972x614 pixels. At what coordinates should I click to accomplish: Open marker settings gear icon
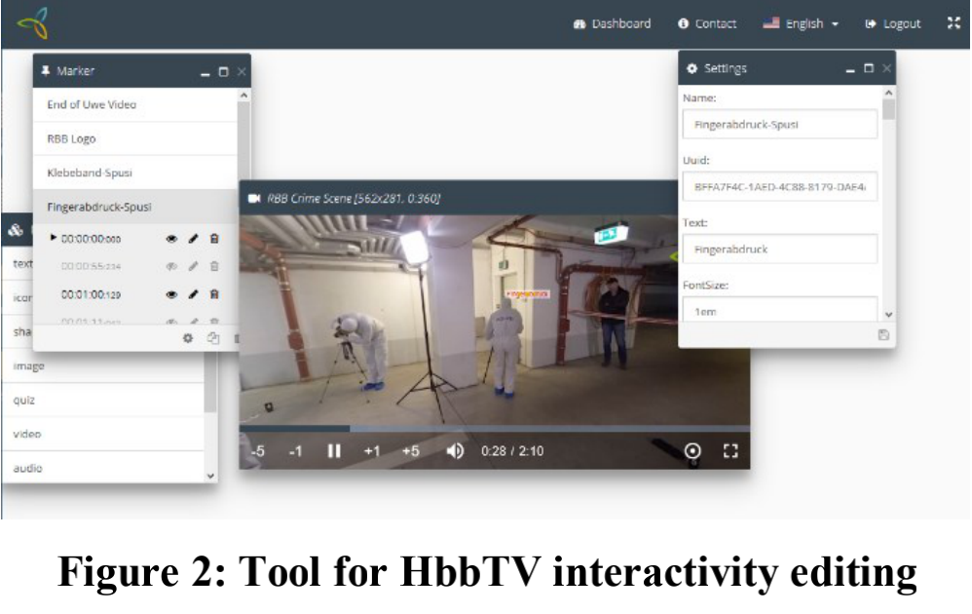pos(188,338)
